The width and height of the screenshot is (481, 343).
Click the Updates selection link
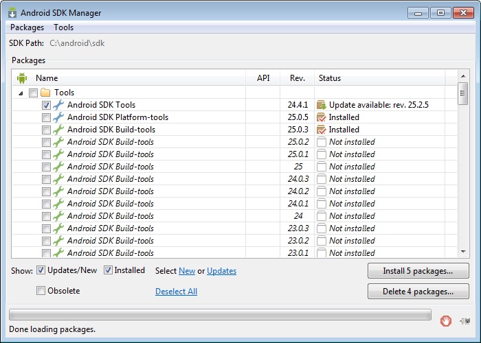click(221, 271)
